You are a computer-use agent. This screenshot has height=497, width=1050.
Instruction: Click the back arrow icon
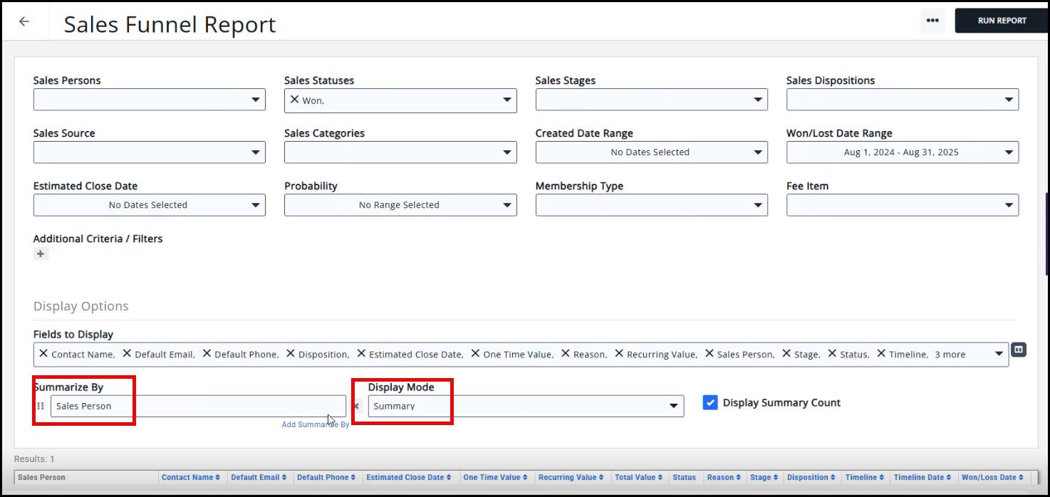pyautogui.click(x=24, y=21)
